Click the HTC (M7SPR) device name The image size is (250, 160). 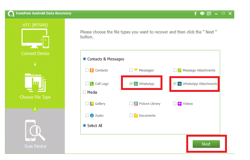tap(35, 25)
